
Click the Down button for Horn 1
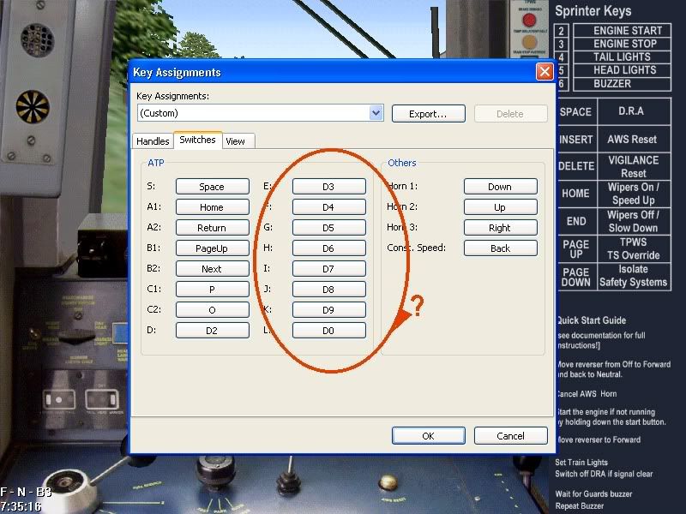pyautogui.click(x=500, y=187)
